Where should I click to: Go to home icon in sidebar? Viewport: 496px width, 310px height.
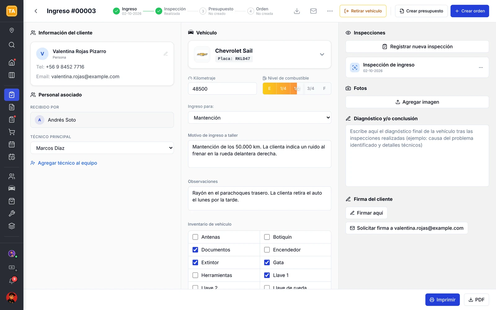tap(12, 62)
